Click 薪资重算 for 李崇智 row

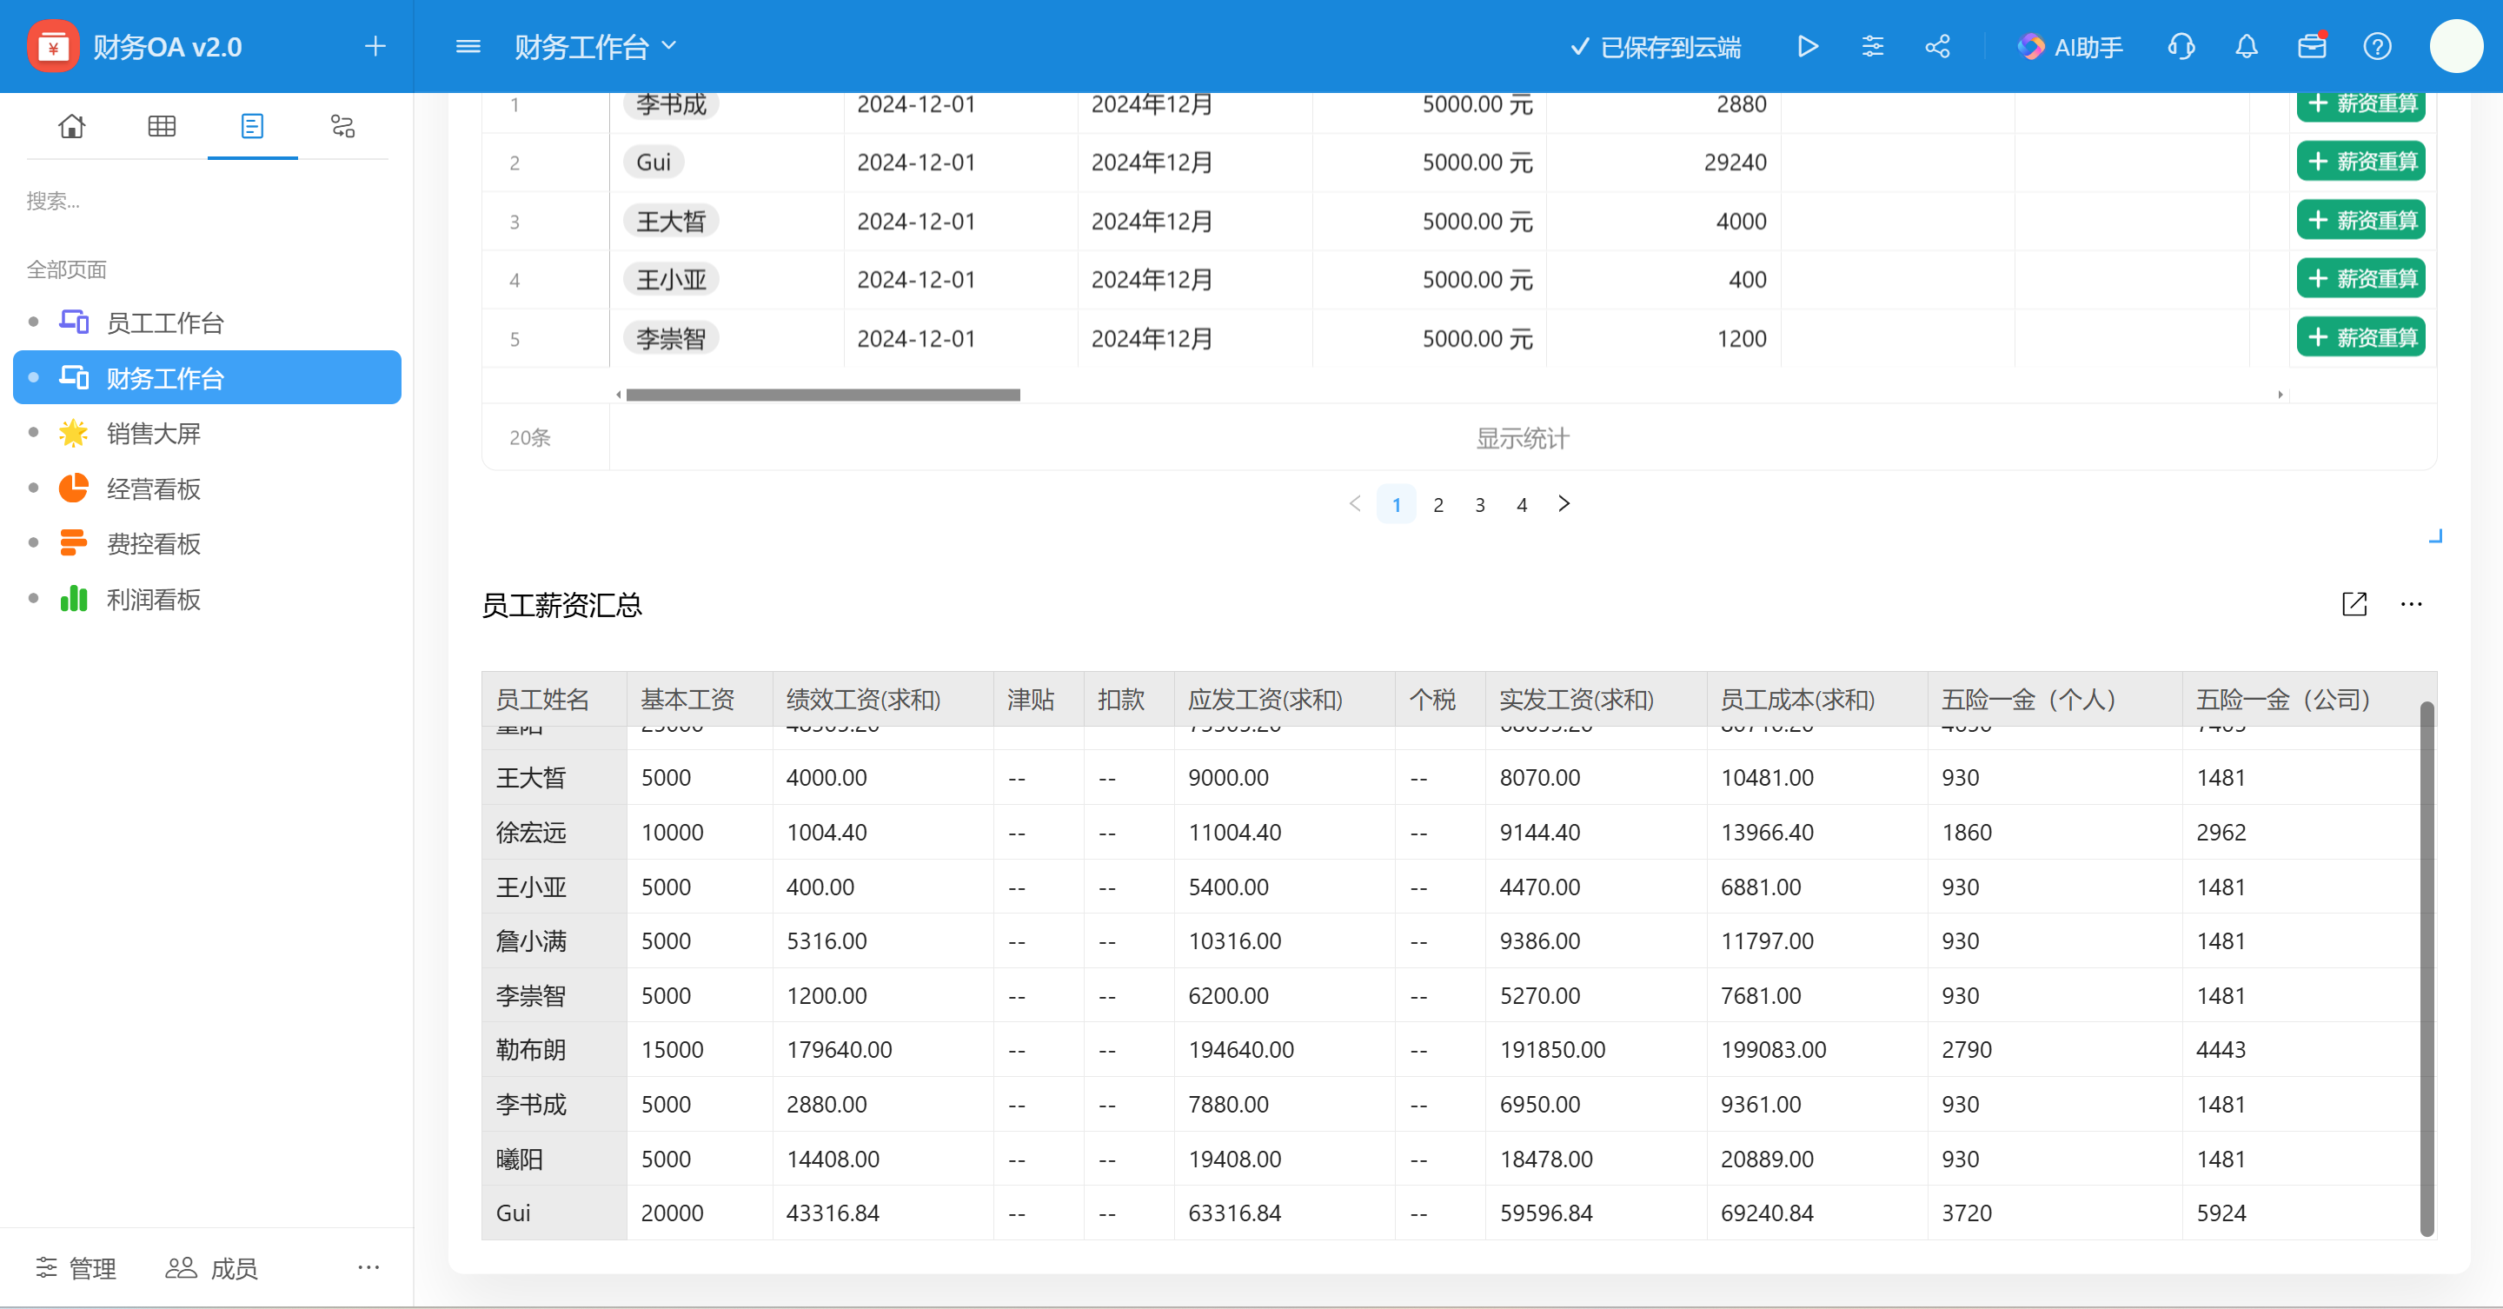point(2361,338)
